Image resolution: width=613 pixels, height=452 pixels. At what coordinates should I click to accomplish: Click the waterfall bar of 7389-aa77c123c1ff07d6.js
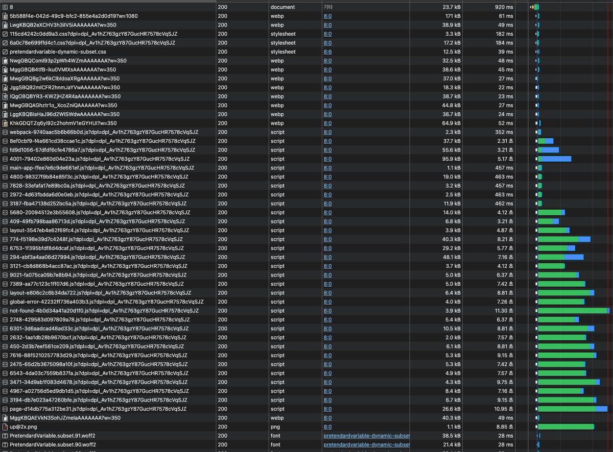pyautogui.click(x=561, y=284)
